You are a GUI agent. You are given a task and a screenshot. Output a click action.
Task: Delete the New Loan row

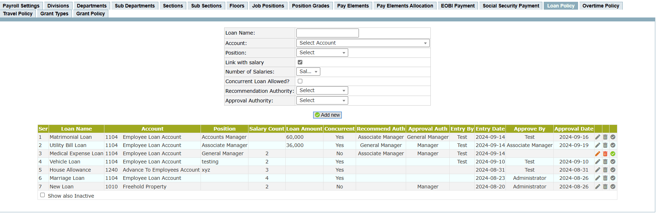pos(605,187)
